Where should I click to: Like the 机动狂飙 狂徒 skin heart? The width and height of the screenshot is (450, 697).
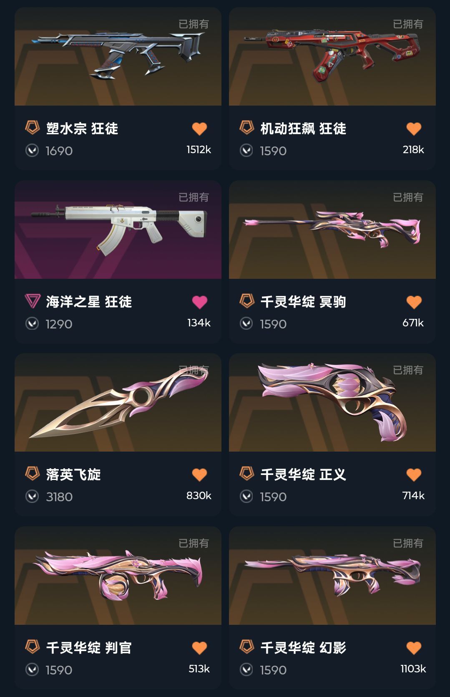(414, 129)
